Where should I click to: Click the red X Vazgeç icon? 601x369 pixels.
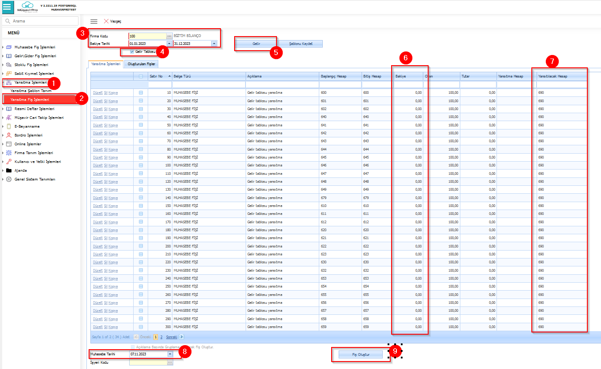click(106, 21)
